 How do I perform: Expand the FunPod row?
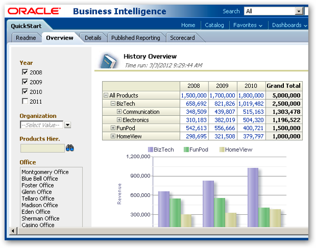coord(113,128)
